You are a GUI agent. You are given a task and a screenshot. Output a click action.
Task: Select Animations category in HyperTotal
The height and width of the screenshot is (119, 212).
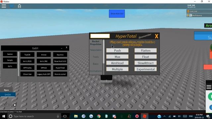point(96,71)
